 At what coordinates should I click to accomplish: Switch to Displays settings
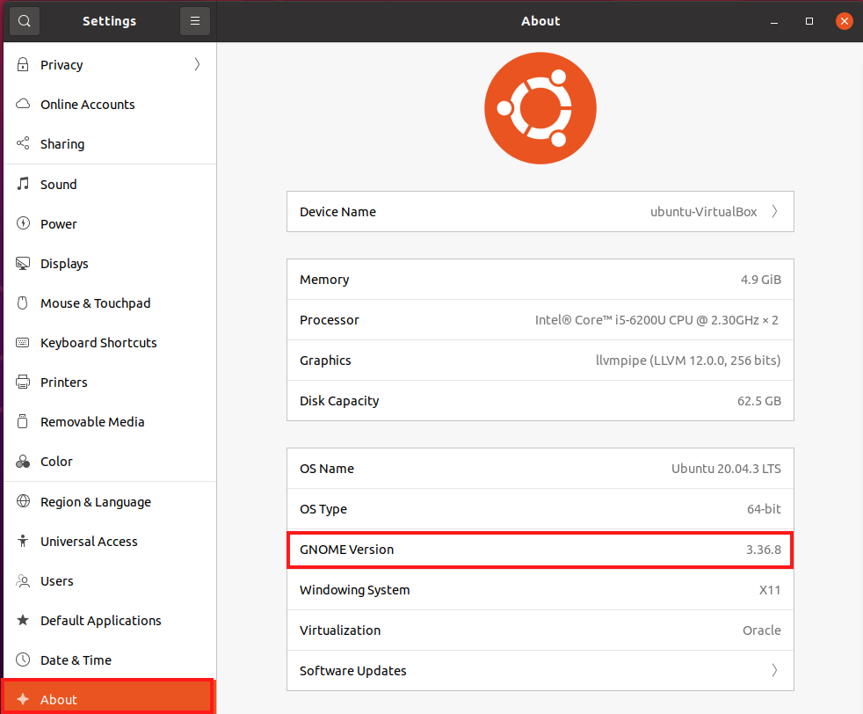click(x=110, y=263)
